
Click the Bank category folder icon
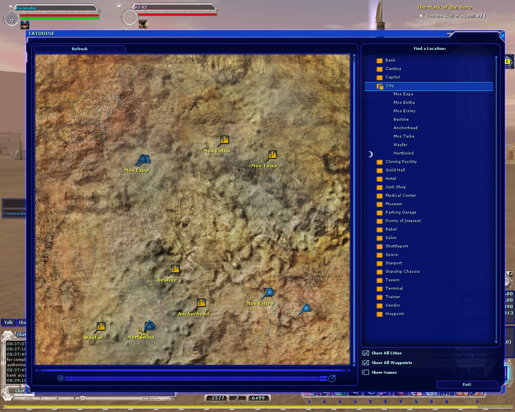click(x=379, y=61)
